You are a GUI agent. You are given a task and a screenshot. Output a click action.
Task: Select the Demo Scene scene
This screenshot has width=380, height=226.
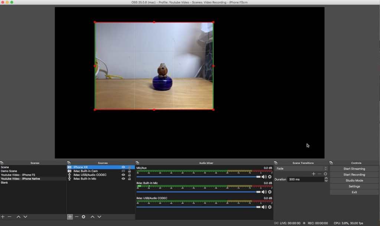tap(9, 171)
